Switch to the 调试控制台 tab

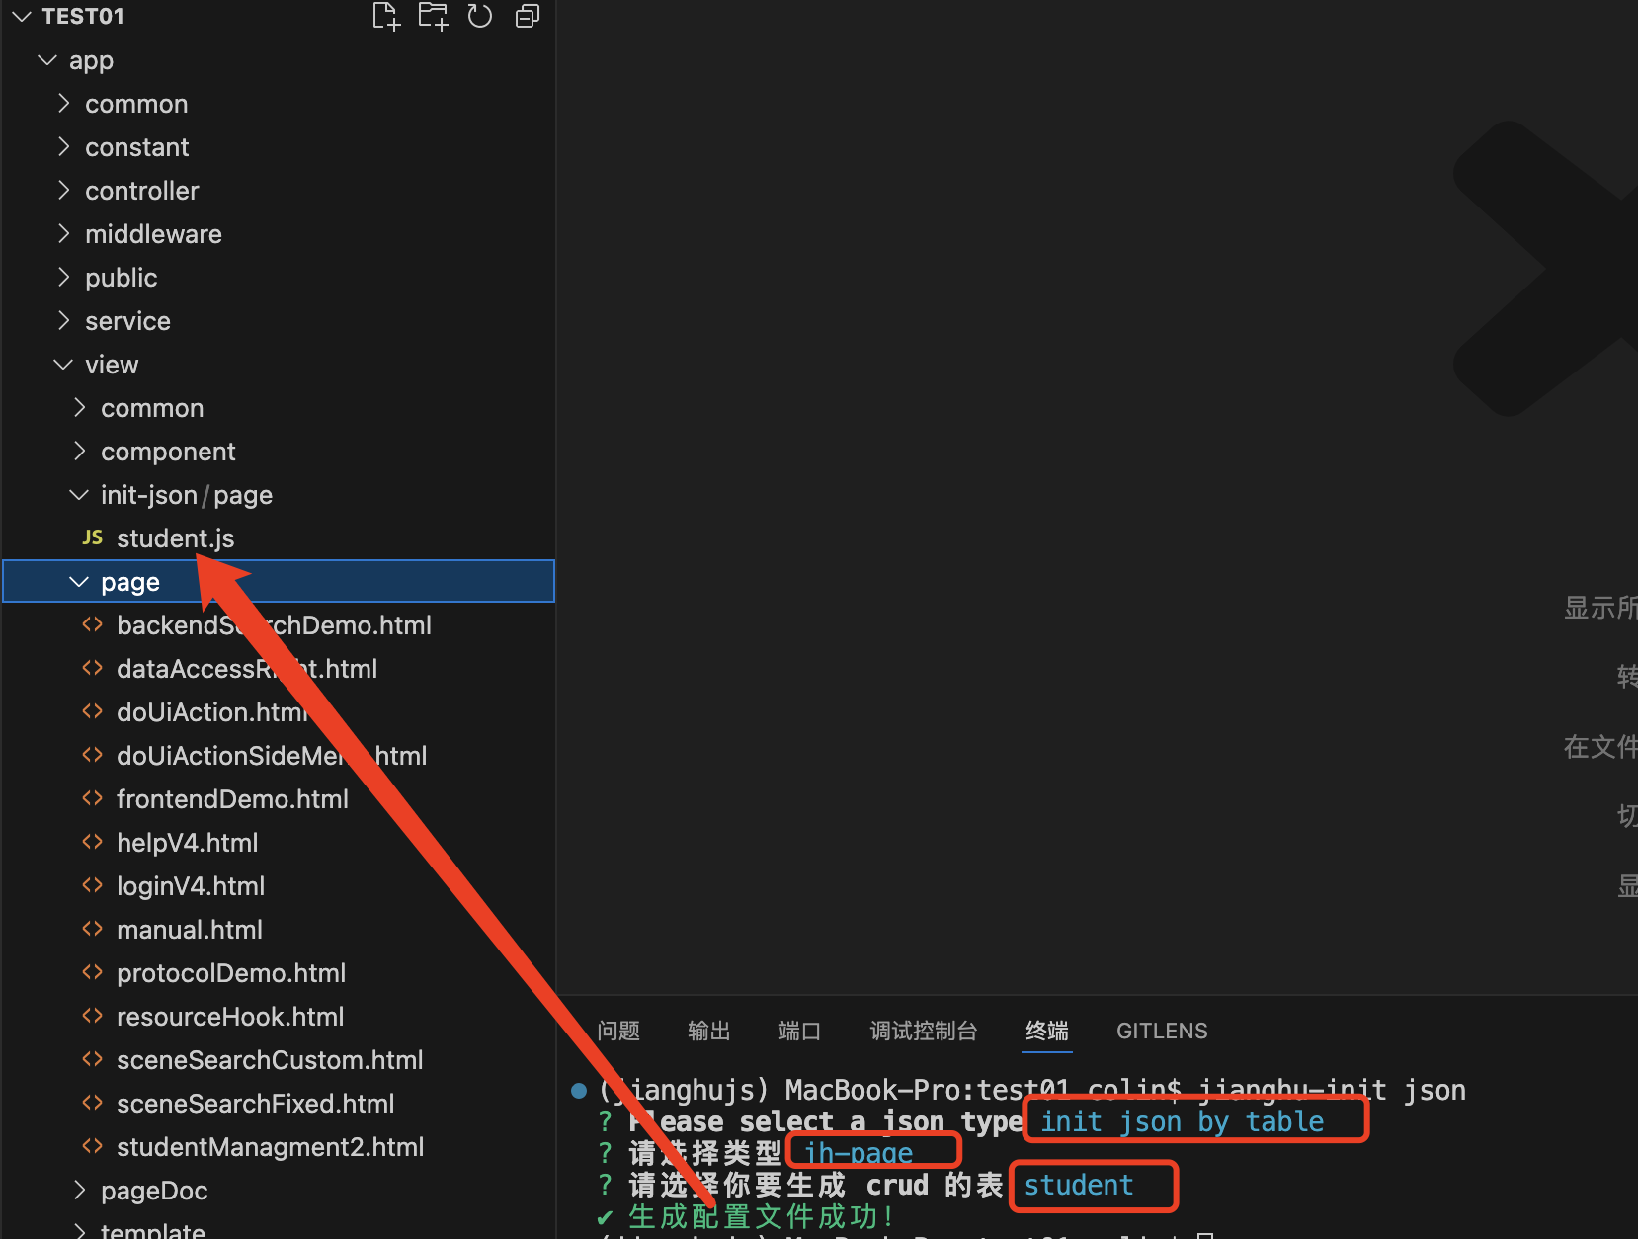(923, 1031)
